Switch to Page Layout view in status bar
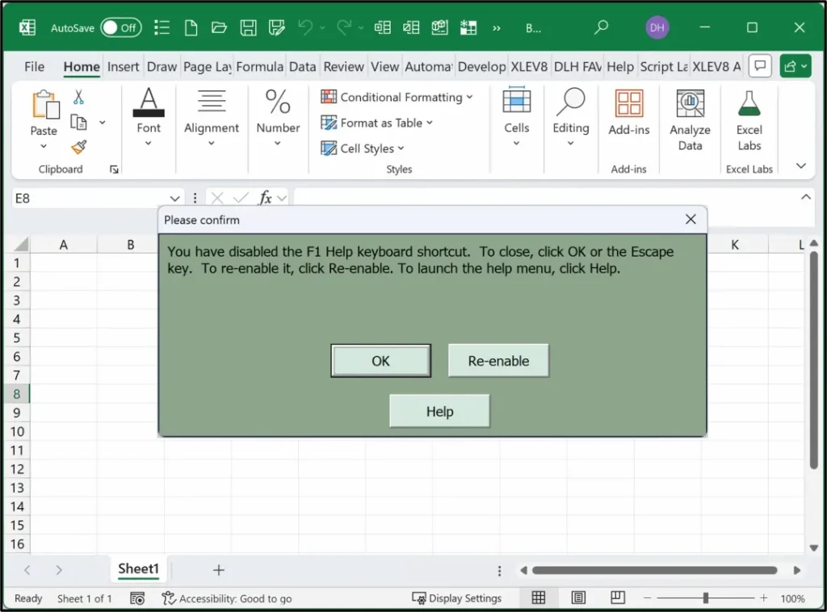 578,597
